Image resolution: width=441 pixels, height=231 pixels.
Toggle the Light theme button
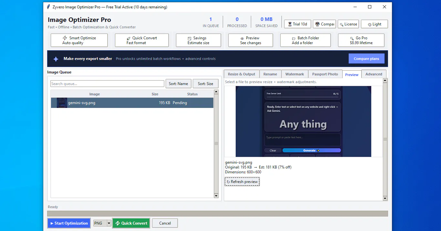click(x=374, y=24)
